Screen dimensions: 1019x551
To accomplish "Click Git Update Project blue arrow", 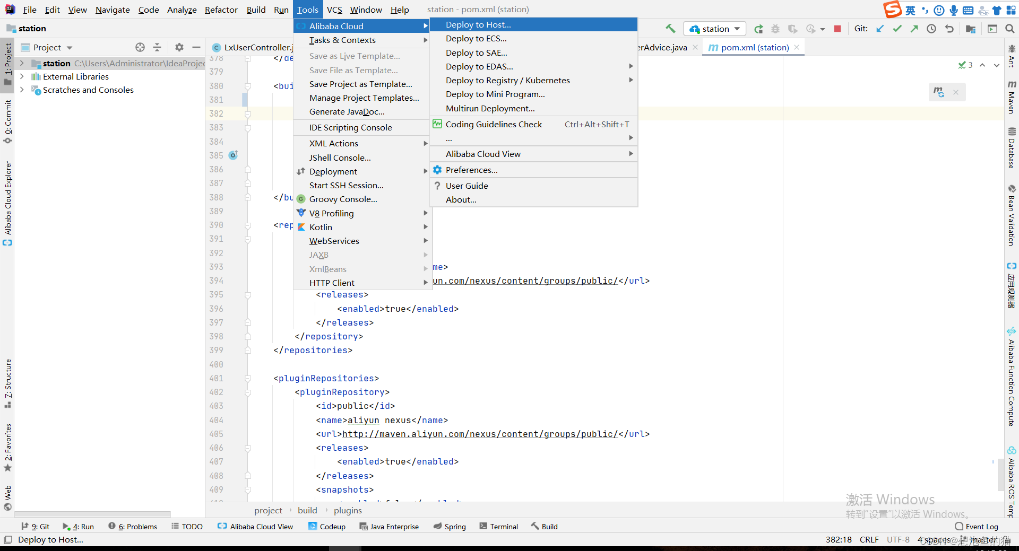I will coord(880,29).
